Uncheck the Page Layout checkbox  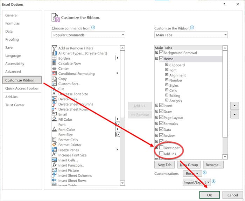[161, 117]
